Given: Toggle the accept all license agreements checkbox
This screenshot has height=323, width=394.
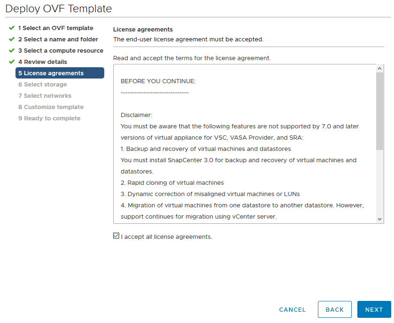Looking at the screenshot, I should tap(116, 236).
